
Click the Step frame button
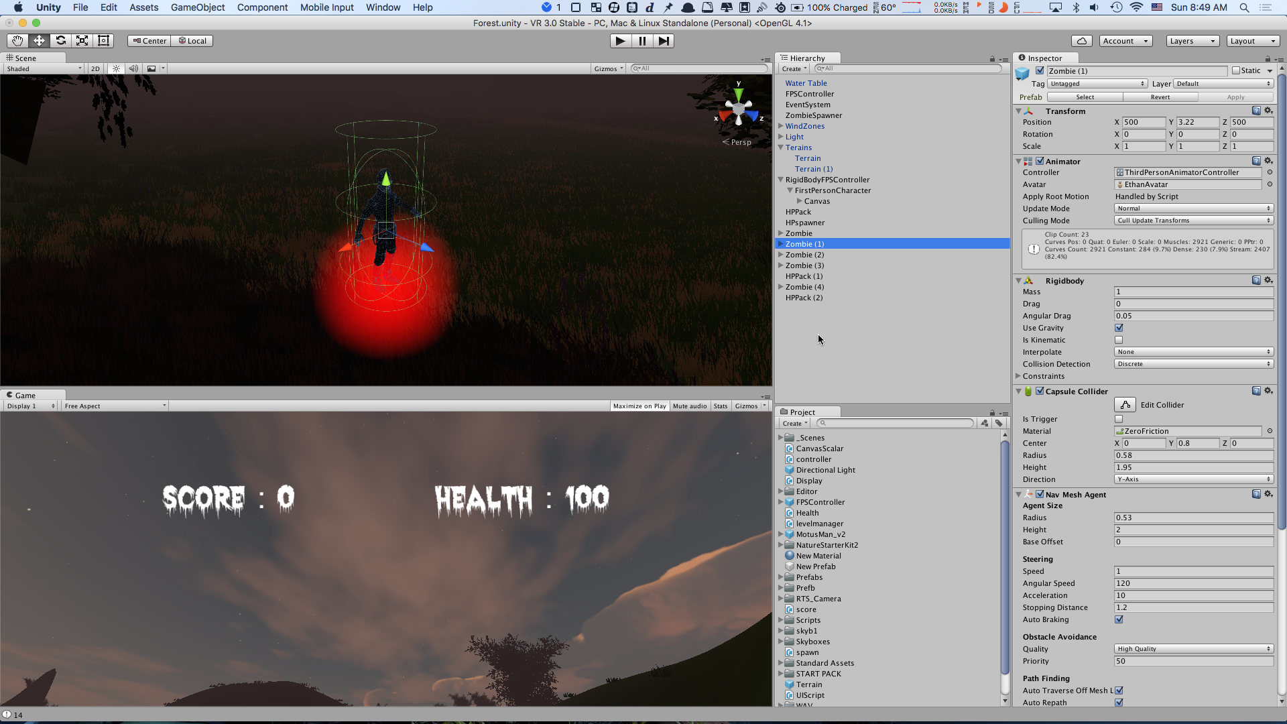click(x=664, y=41)
